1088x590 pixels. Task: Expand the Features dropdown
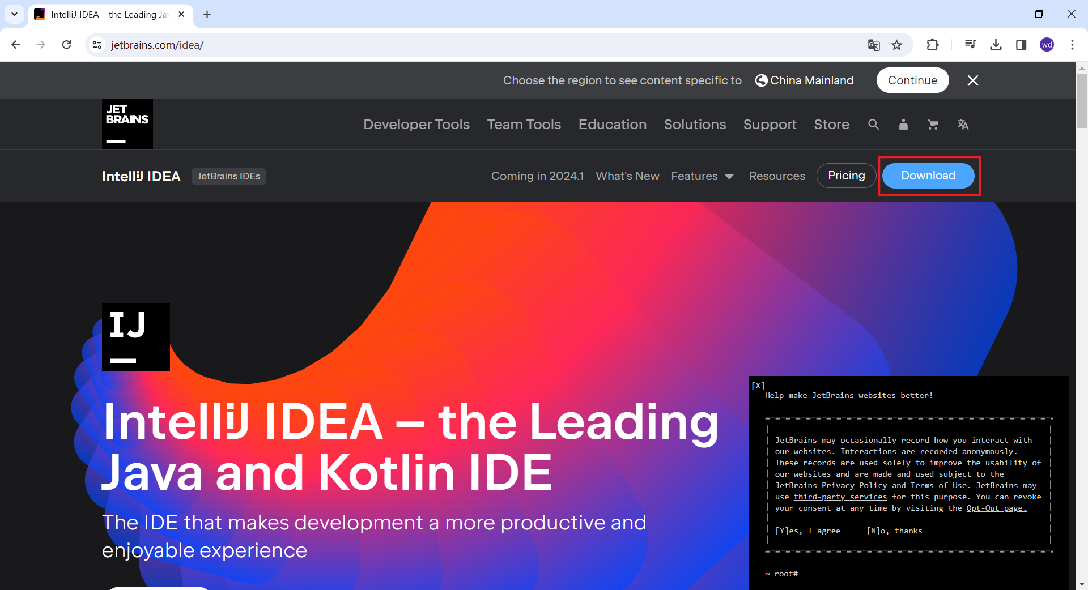tap(703, 176)
